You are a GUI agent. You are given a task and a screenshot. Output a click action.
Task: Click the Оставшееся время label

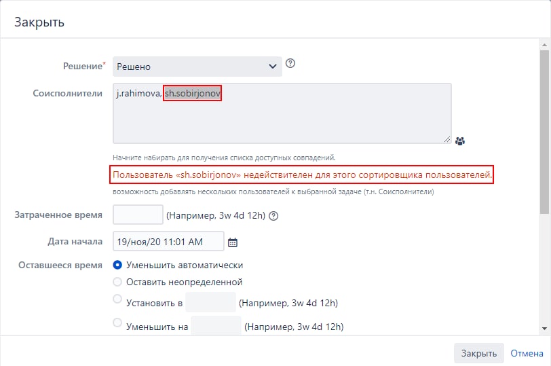click(x=60, y=265)
